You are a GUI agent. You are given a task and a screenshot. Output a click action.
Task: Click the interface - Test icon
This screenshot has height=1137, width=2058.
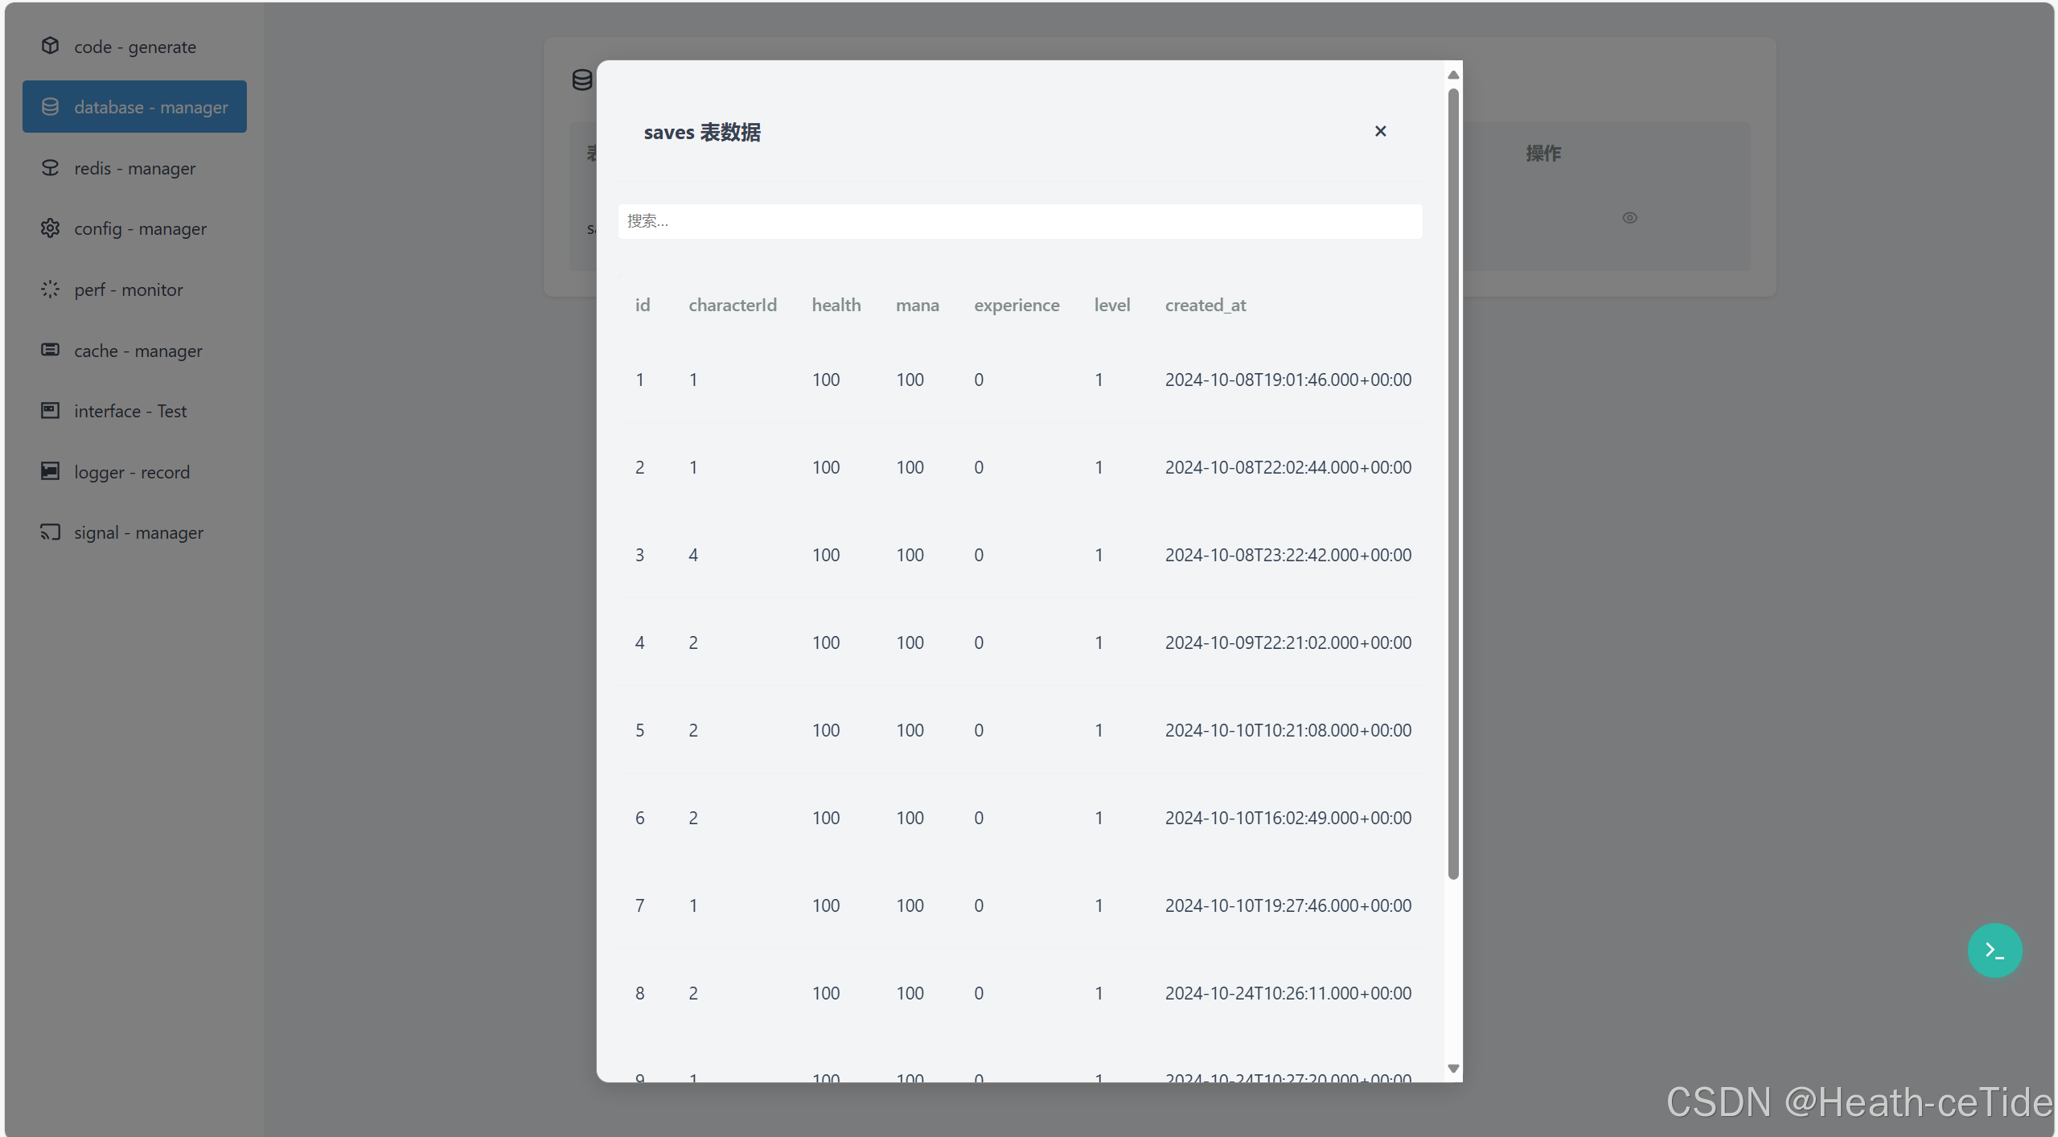(x=50, y=411)
